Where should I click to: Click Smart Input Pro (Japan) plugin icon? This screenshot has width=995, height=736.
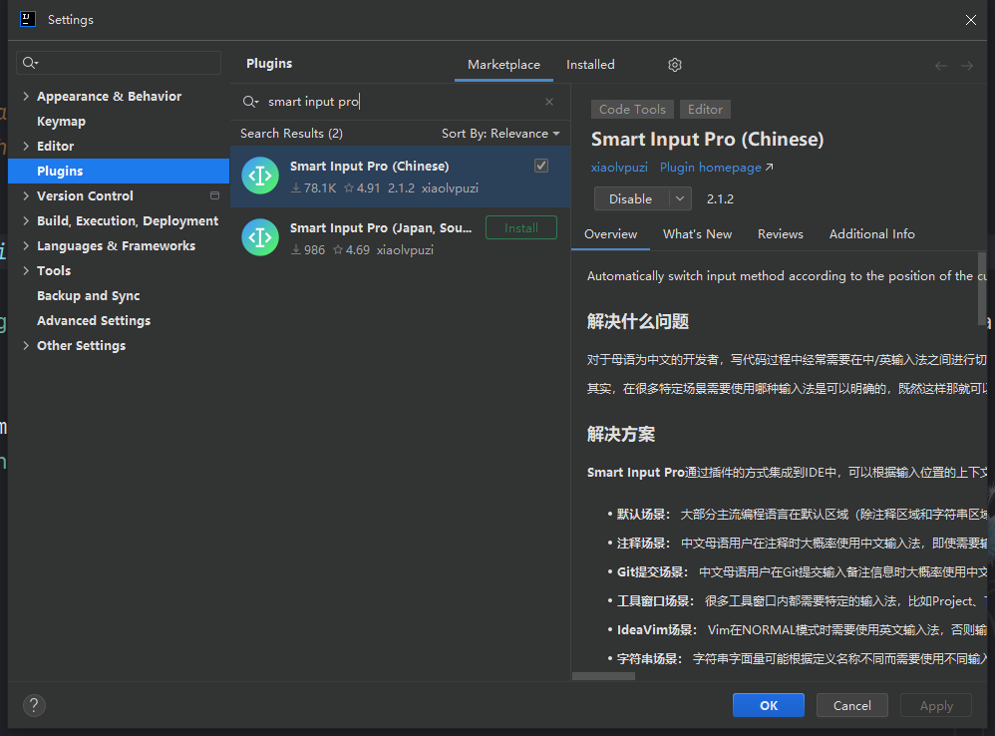260,237
